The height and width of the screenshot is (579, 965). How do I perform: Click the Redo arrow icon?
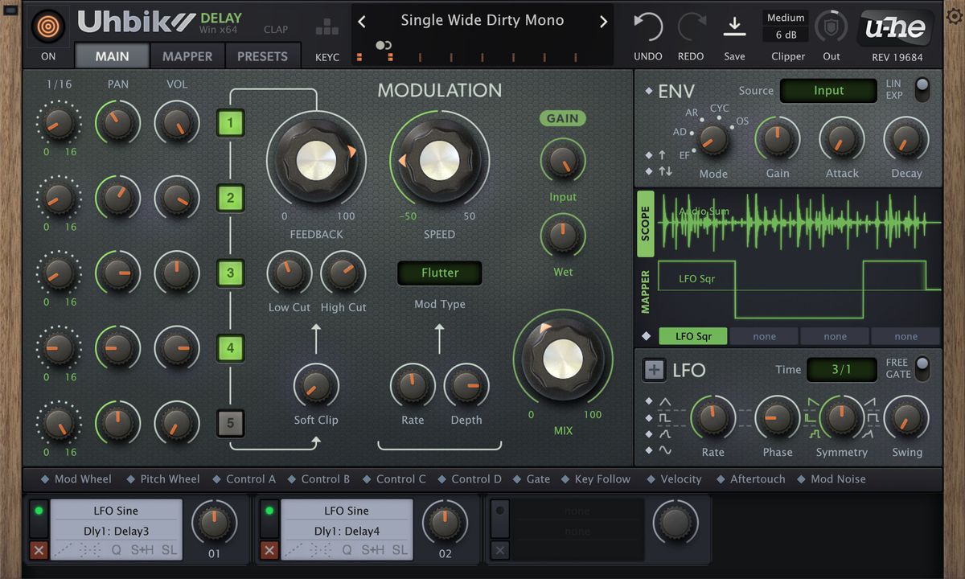[691, 27]
